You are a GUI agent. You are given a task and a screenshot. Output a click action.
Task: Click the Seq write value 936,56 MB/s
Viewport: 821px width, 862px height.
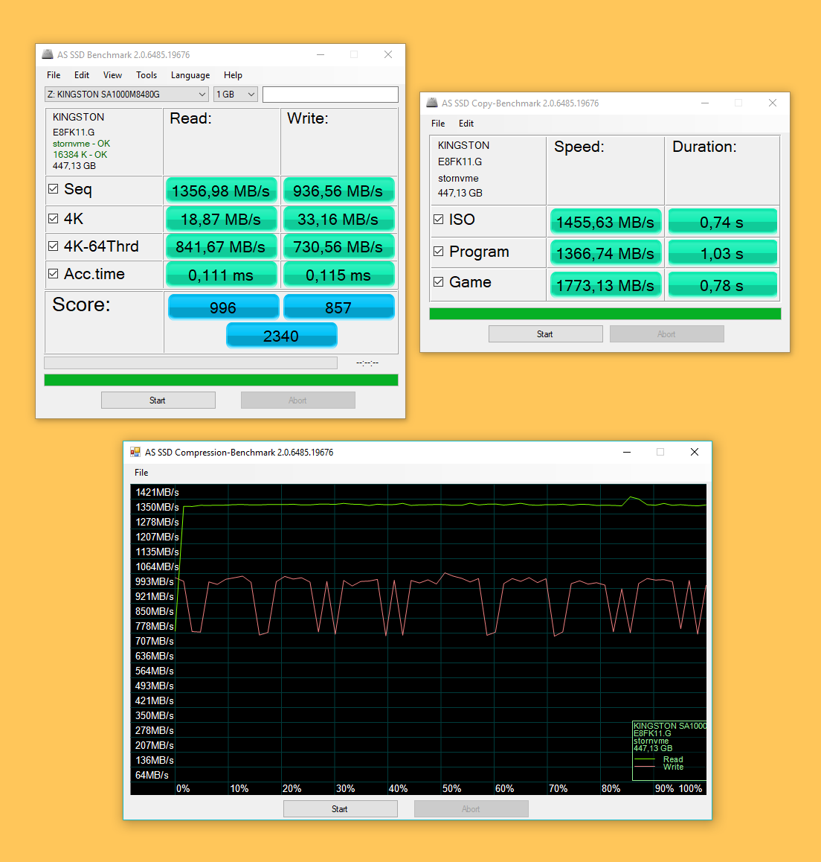[x=338, y=191]
